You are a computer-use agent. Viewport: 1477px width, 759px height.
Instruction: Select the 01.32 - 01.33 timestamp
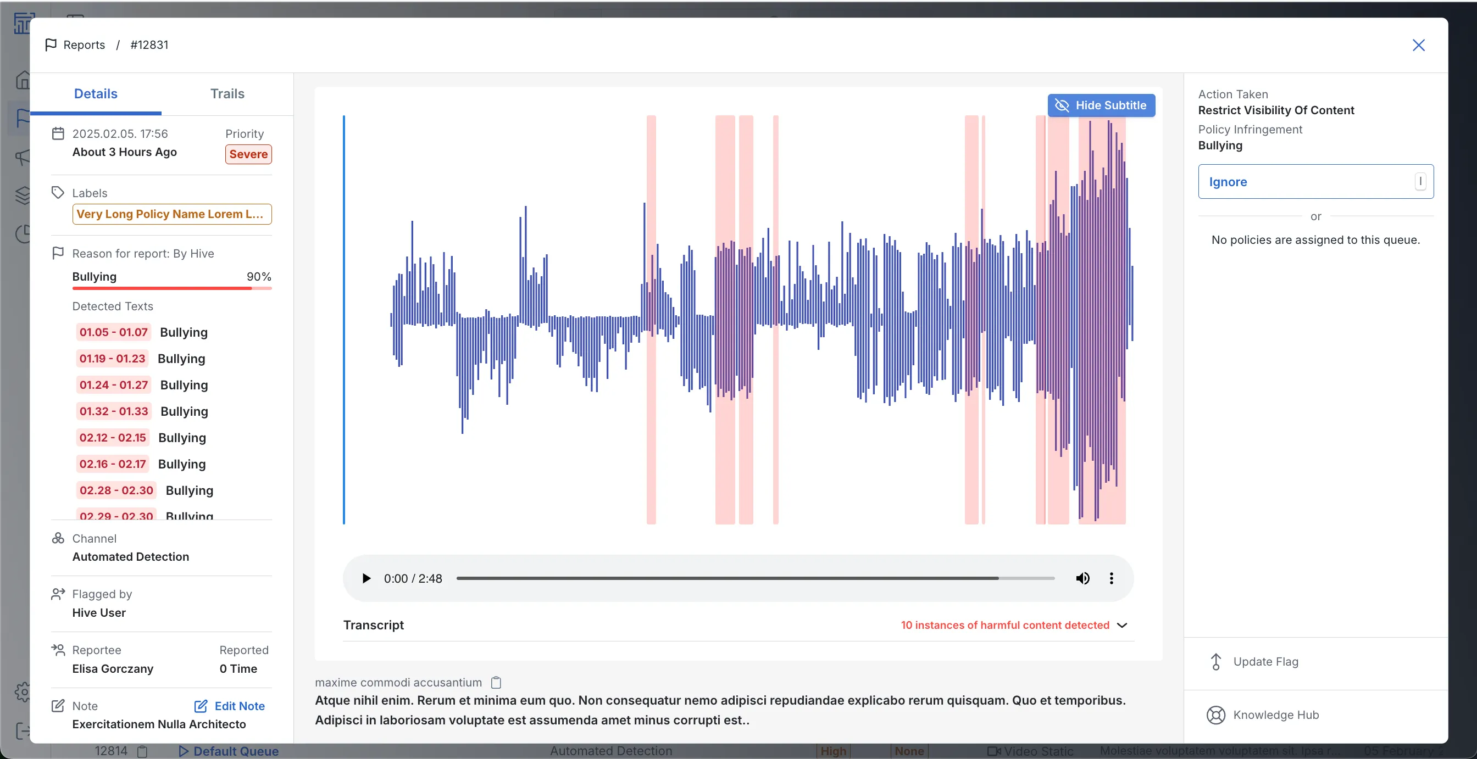click(x=114, y=411)
